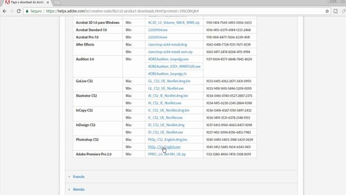This screenshot has width=346, height=195.
Task: Download PhSp_CS2_English.dmg.bin
Action: [x=168, y=139]
